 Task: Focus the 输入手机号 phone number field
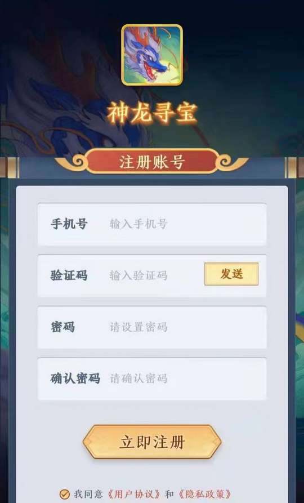pos(152,224)
